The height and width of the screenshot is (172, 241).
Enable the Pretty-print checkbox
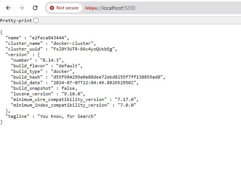click(36, 21)
